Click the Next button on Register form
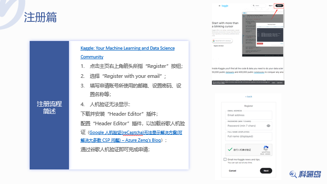Screen dimensions: 327x184 click(x=266, y=171)
